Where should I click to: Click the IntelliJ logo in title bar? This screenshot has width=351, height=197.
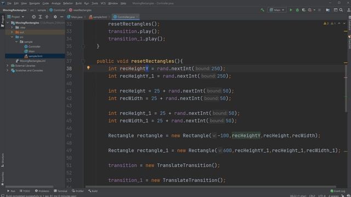(3, 3)
